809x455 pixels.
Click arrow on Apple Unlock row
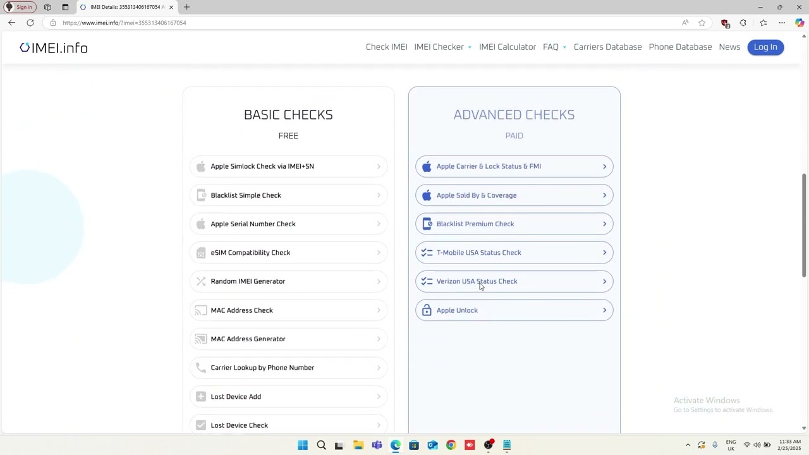tap(604, 310)
